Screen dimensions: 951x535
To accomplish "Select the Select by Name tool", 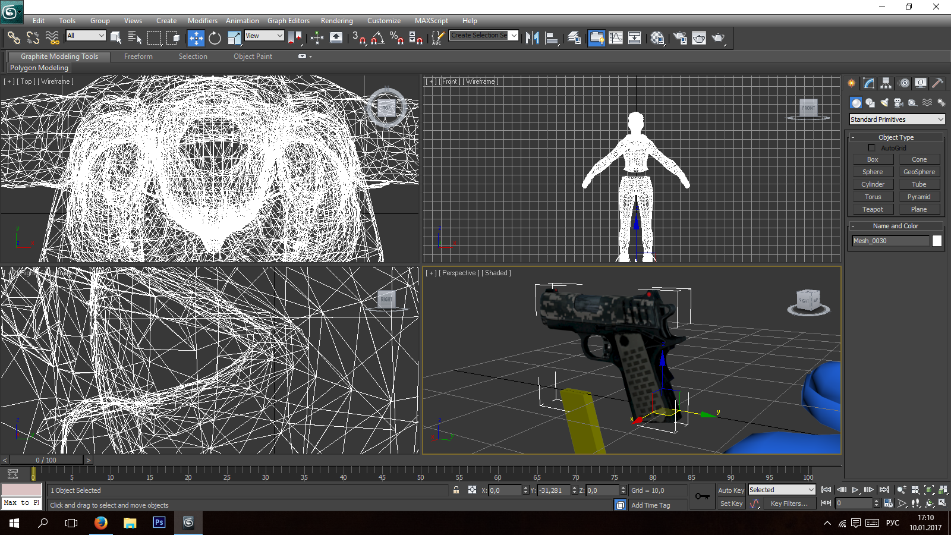I will point(134,38).
